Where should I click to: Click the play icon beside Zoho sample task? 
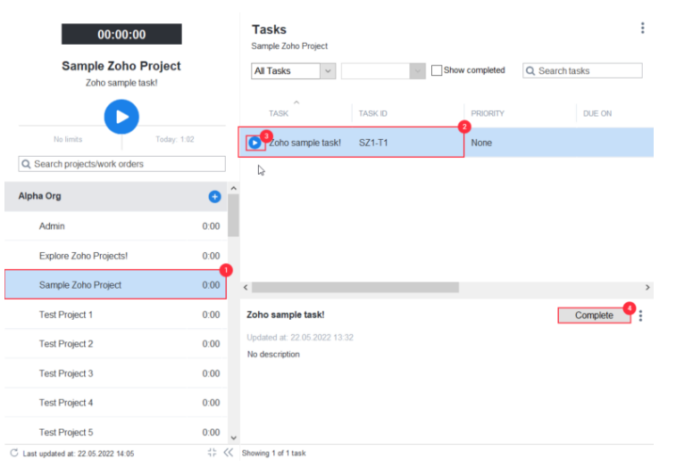(x=255, y=143)
